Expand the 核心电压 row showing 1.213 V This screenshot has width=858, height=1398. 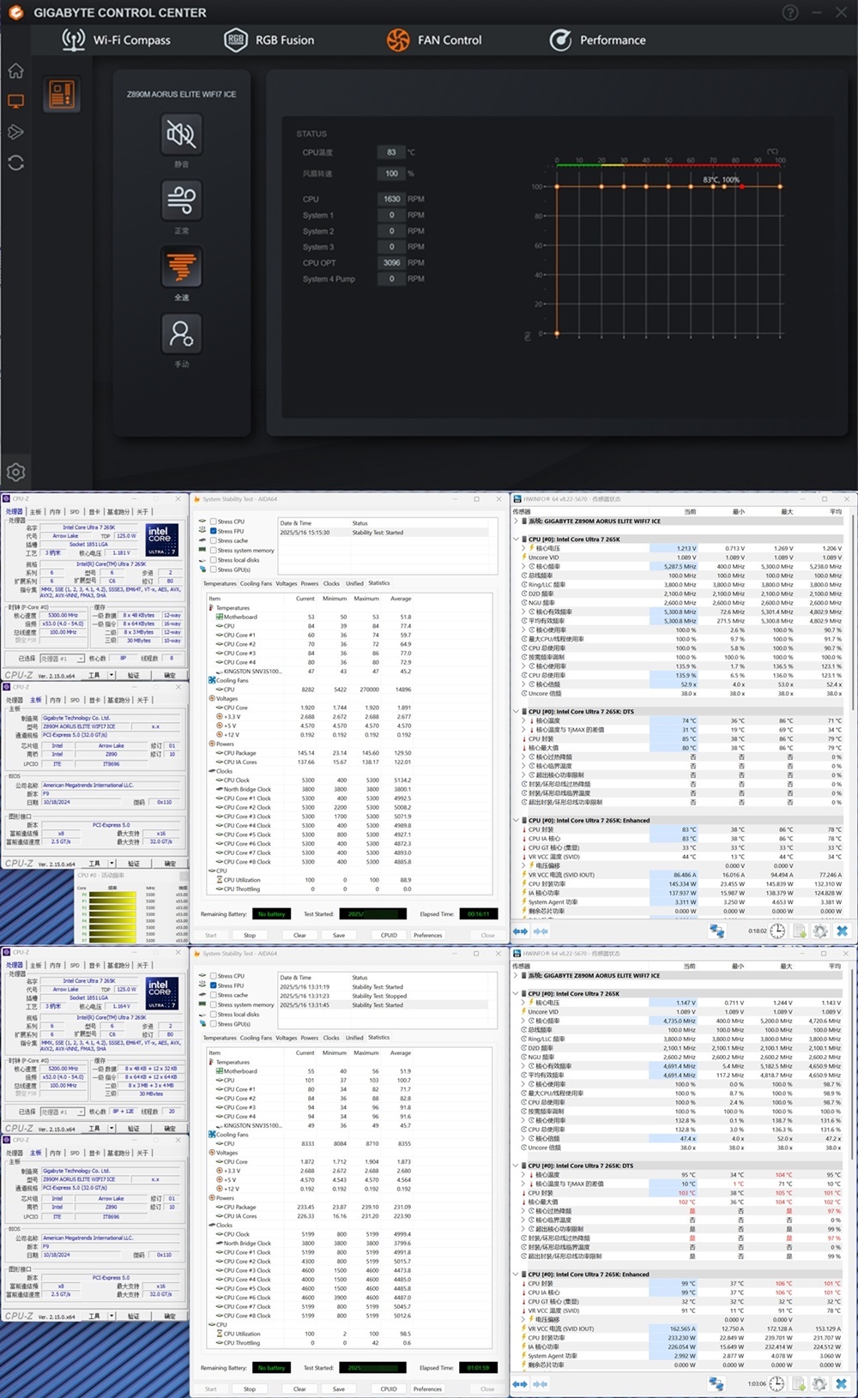pos(525,548)
